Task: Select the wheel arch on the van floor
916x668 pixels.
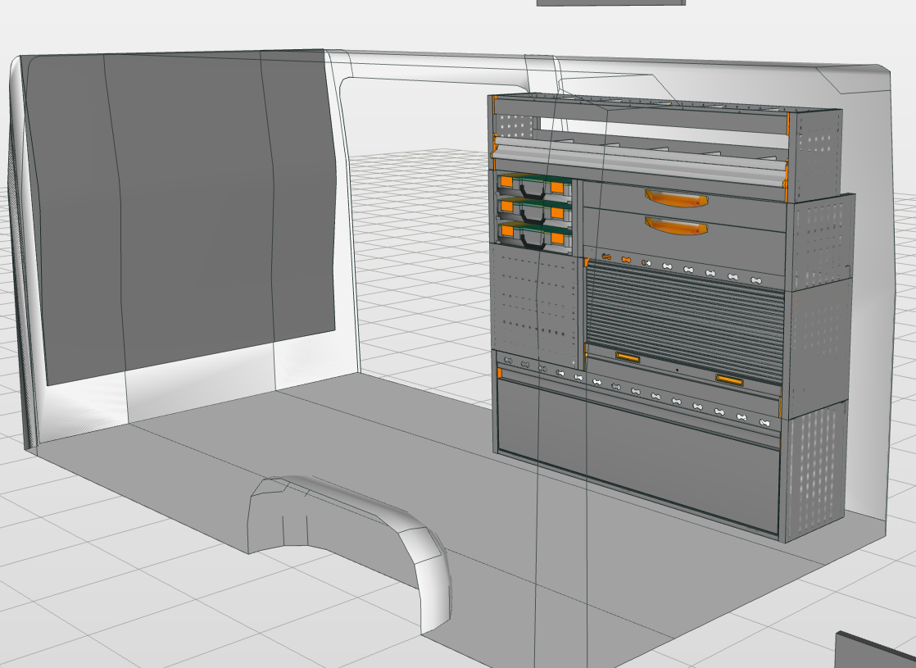Action: click(352, 525)
